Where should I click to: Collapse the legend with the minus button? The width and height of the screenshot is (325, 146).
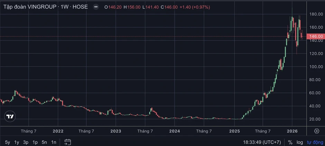(96, 7)
